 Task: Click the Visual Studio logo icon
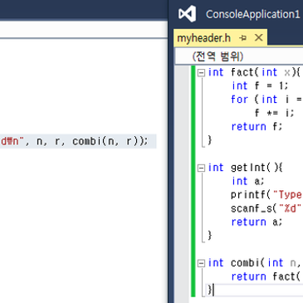tap(188, 13)
